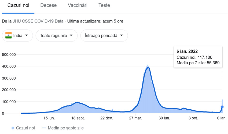Click the 3 oct. axis label

(x=193, y=118)
